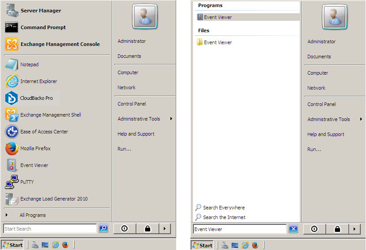366x250 pixels.
Task: Click power button in right Start menu
Action: coord(314,229)
